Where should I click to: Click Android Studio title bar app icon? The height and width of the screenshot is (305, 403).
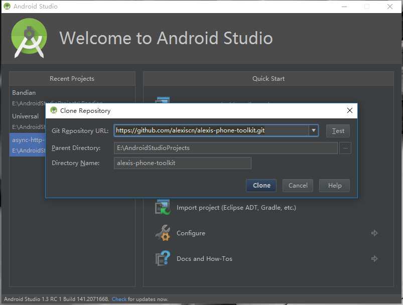7,6
